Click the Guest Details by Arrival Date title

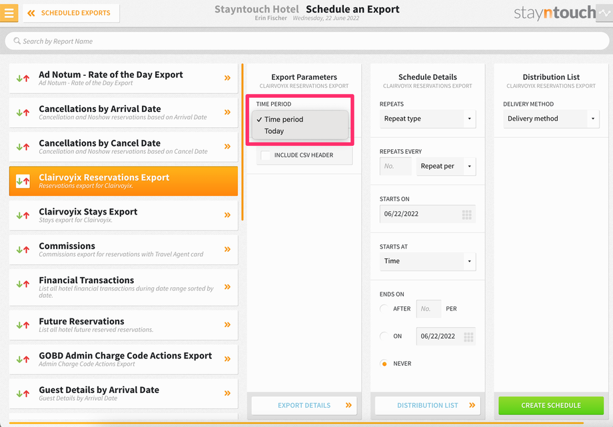(99, 390)
